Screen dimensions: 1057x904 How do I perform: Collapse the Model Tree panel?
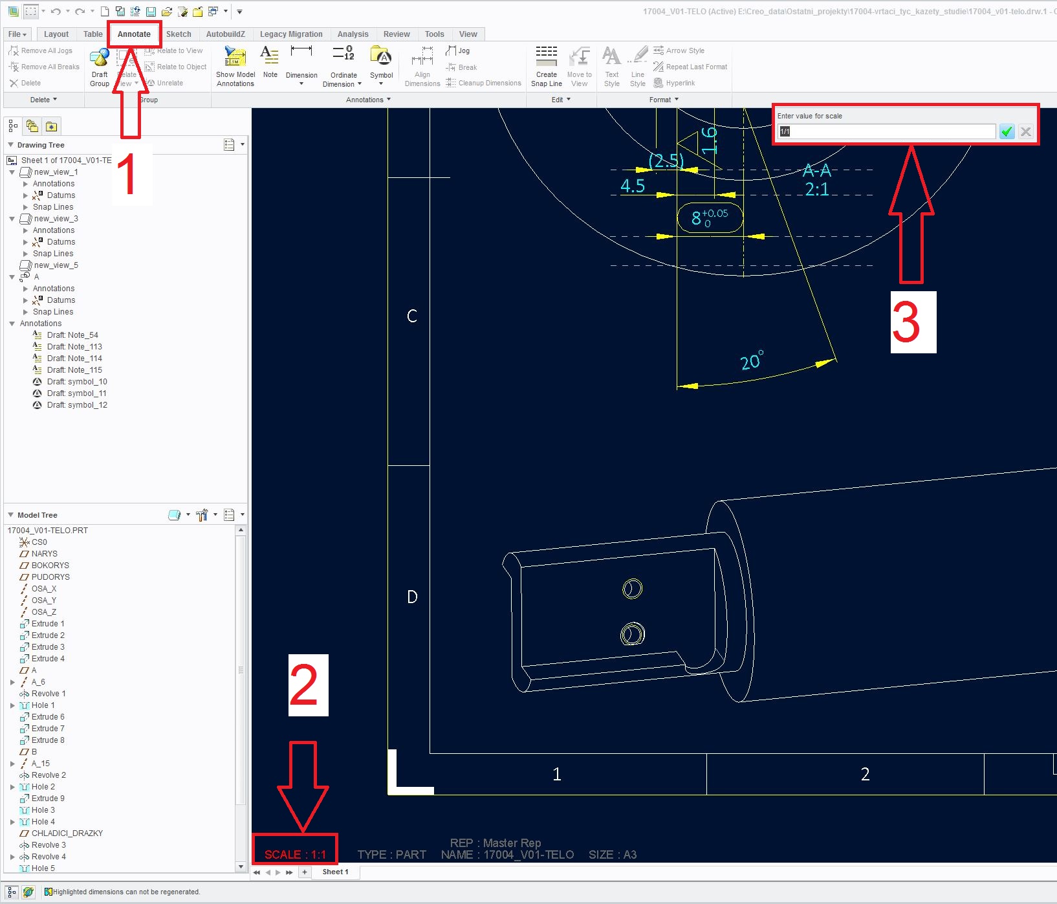point(10,515)
